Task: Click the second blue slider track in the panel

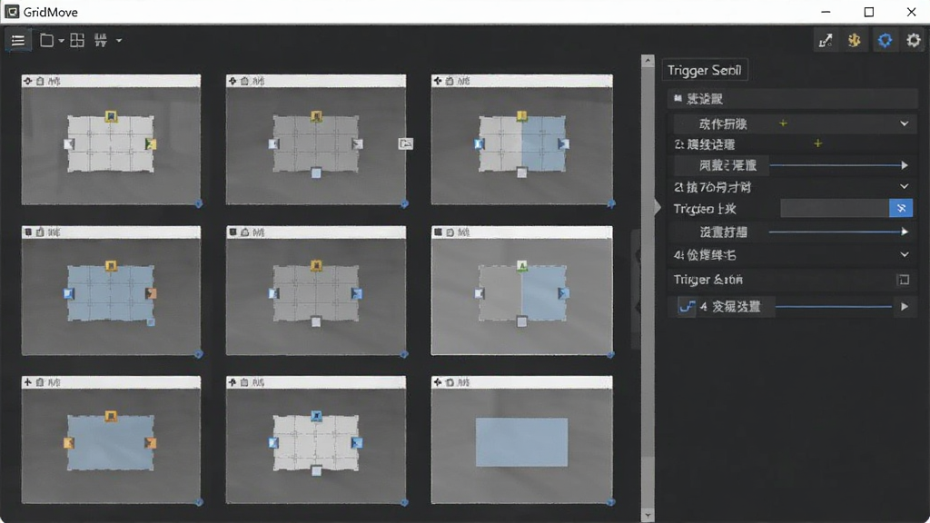Action: point(835,232)
